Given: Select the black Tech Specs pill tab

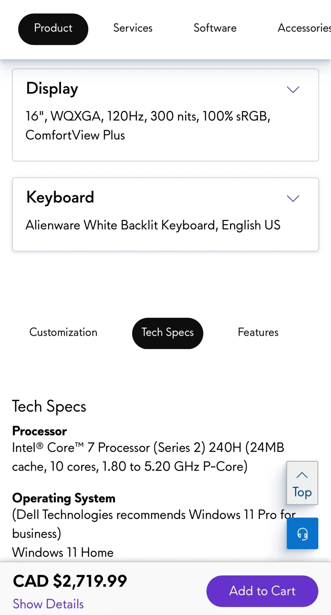Looking at the screenshot, I should pos(168,333).
